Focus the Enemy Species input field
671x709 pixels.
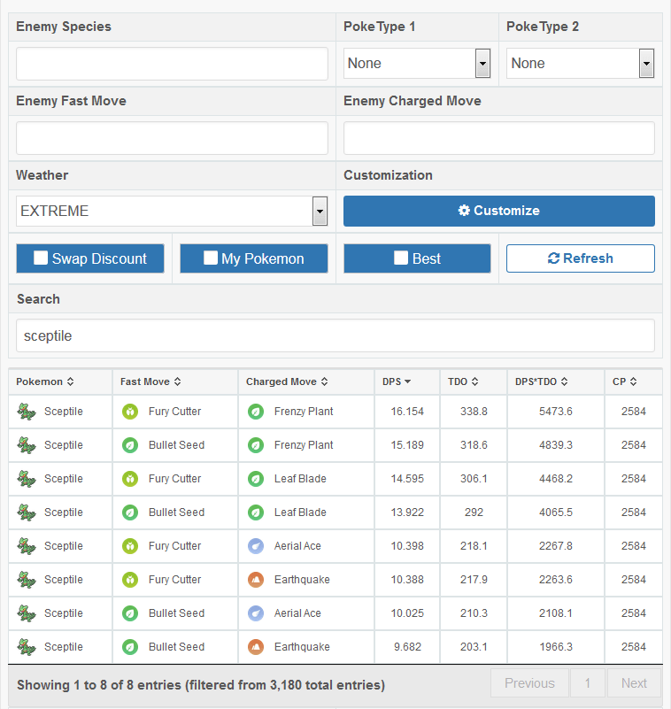[172, 64]
